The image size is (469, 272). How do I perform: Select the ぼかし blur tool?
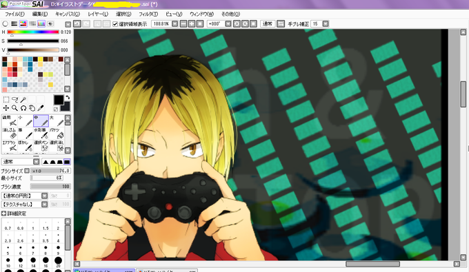(x=25, y=146)
